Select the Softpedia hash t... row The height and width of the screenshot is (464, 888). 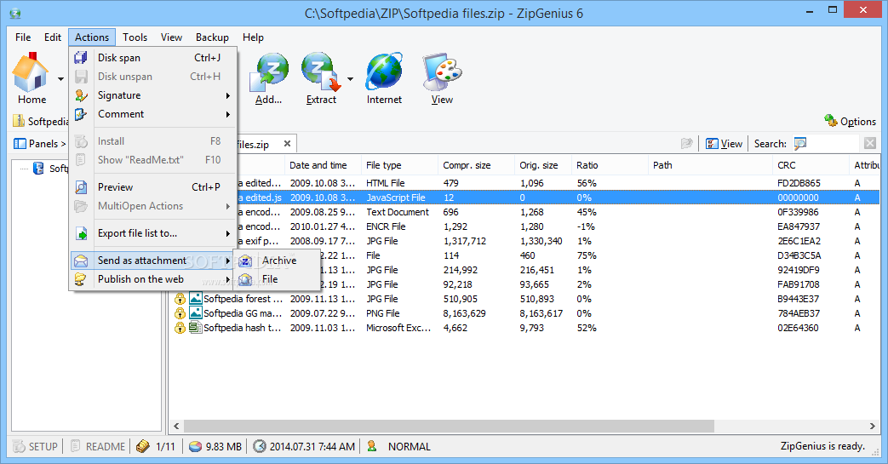525,328
